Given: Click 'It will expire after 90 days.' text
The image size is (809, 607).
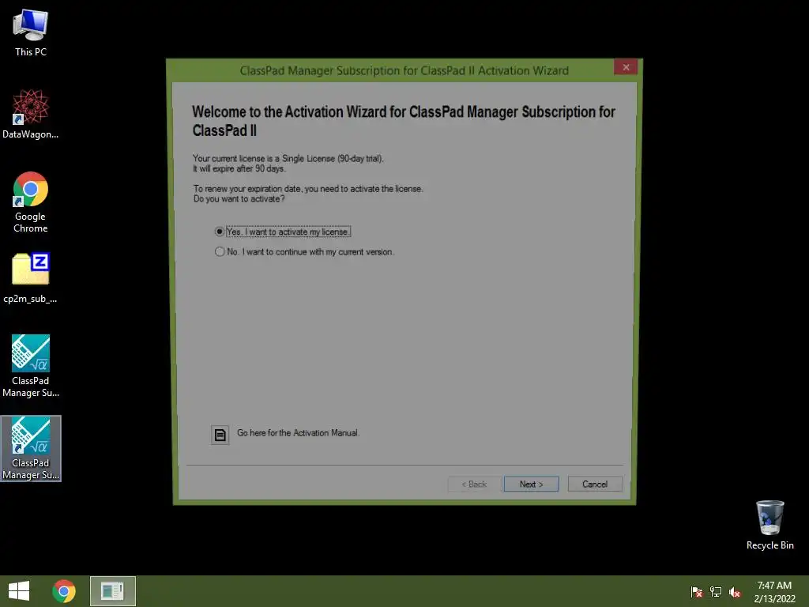Looking at the screenshot, I should click(239, 169).
